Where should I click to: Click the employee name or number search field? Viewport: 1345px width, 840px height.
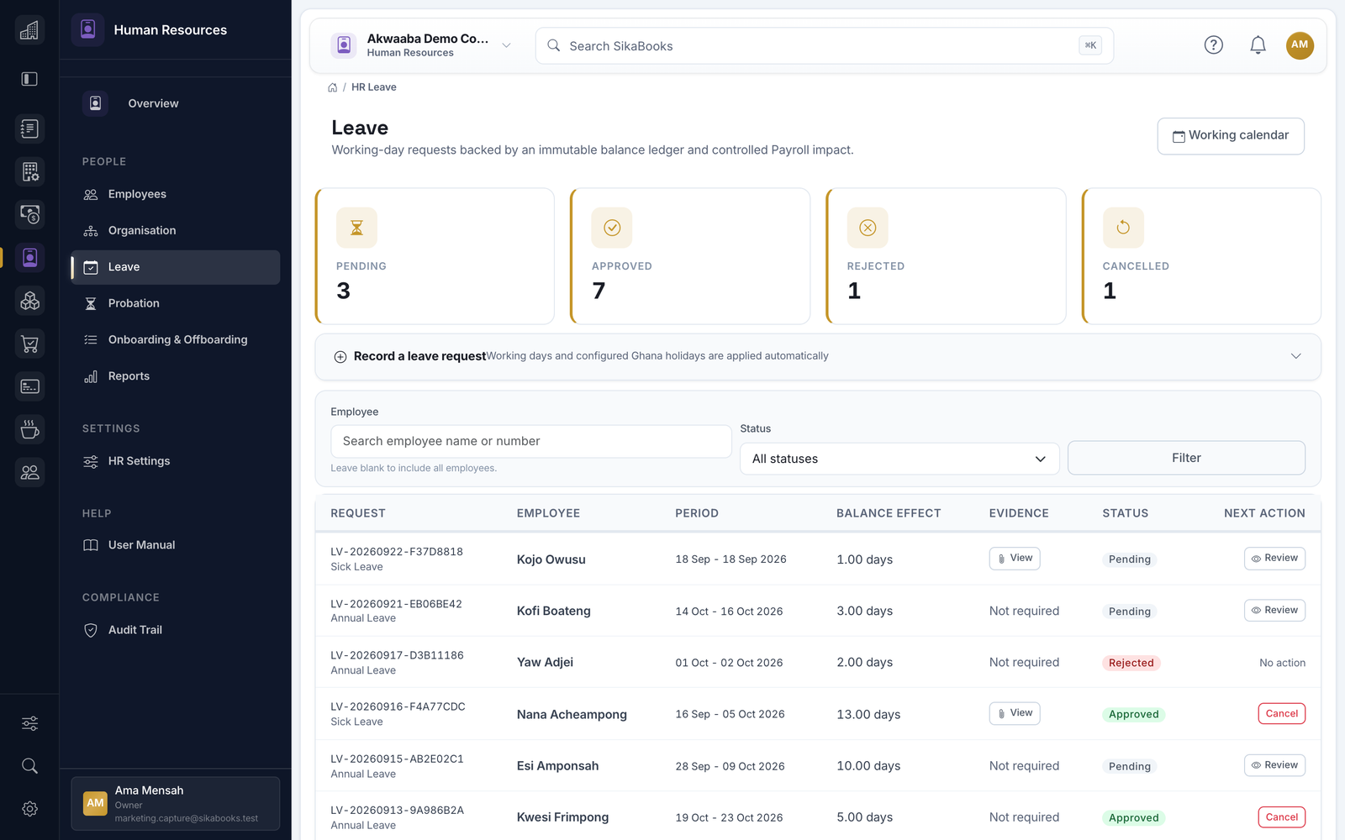[x=530, y=441]
